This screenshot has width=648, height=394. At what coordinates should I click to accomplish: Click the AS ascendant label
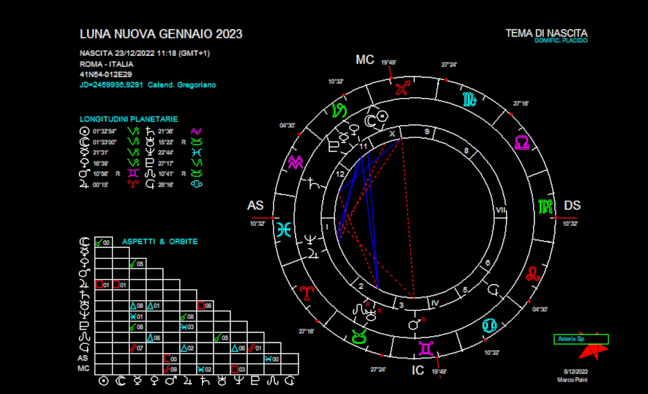pyautogui.click(x=255, y=205)
